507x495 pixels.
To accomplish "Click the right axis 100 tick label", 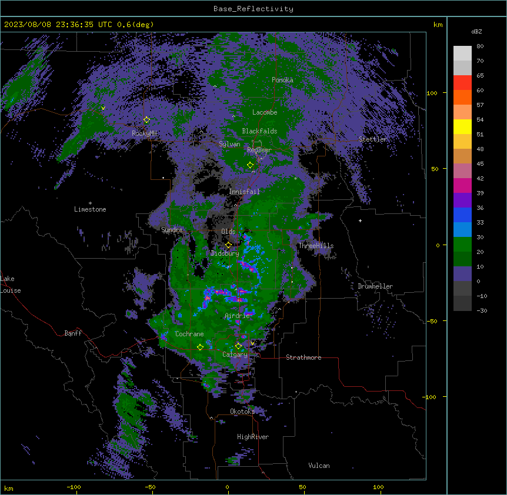I will click(432, 93).
